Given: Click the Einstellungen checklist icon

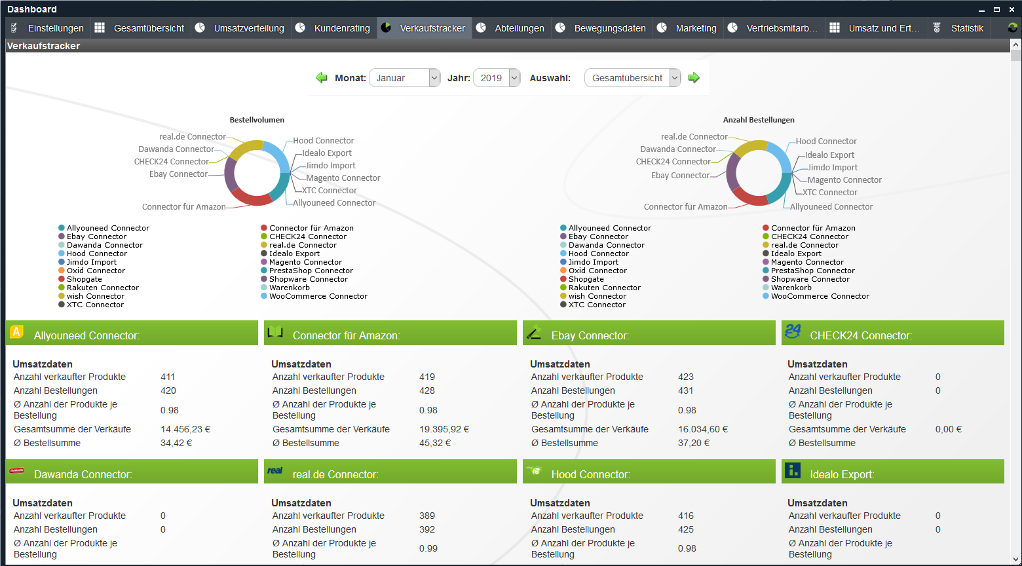Looking at the screenshot, I should click(15, 28).
